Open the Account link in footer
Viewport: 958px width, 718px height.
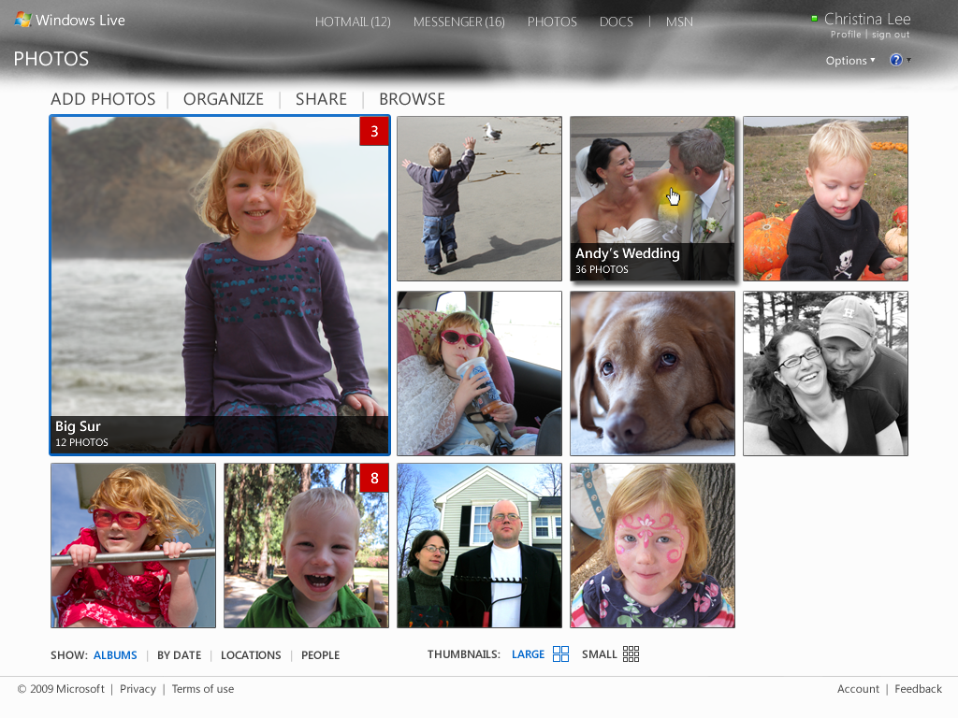pos(858,689)
